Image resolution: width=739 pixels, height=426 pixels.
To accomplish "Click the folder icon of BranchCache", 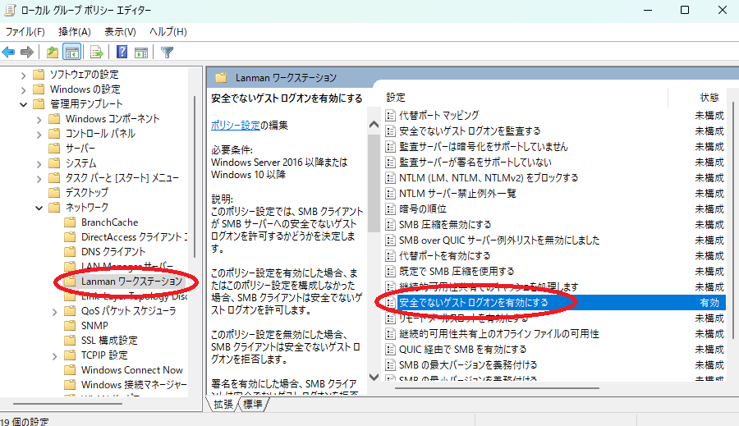I will [70, 222].
